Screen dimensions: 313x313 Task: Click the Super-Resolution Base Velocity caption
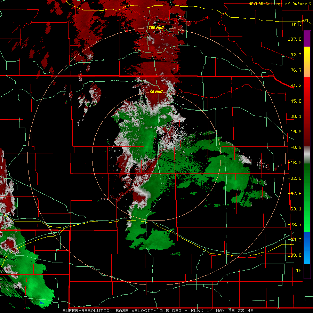(x=158, y=311)
